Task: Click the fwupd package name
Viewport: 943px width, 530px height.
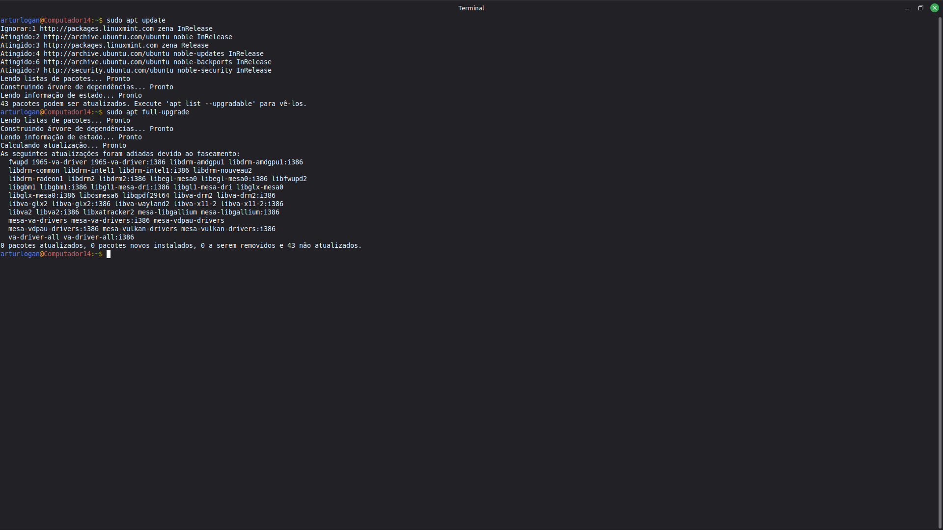Action: (x=18, y=162)
